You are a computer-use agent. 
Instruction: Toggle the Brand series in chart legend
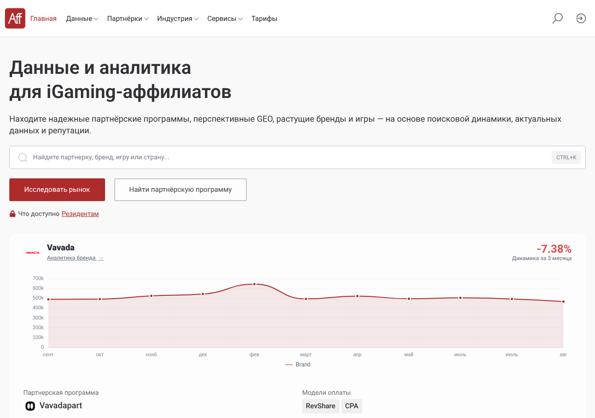pyautogui.click(x=298, y=365)
